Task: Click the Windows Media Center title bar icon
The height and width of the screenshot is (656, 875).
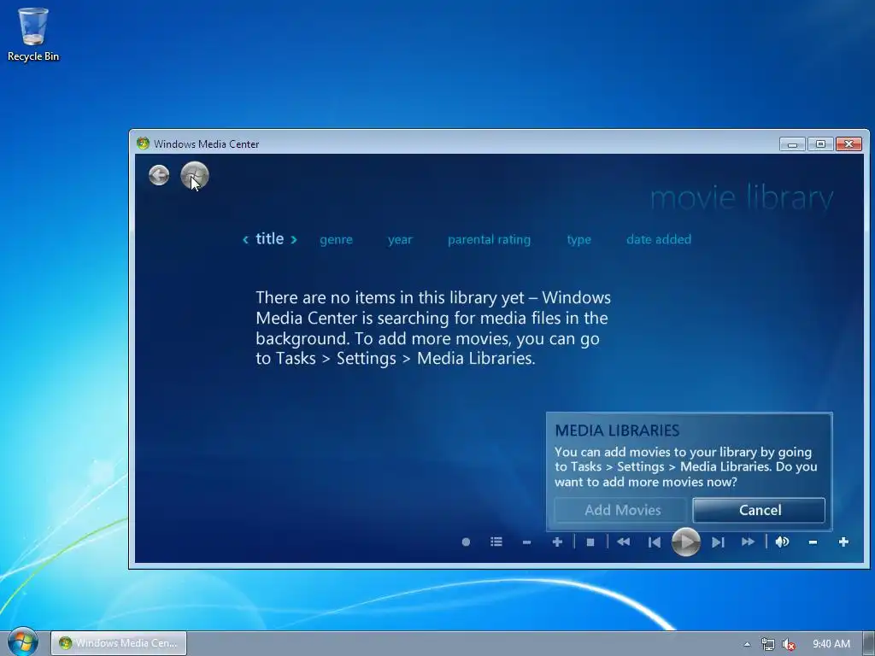Action: click(143, 143)
